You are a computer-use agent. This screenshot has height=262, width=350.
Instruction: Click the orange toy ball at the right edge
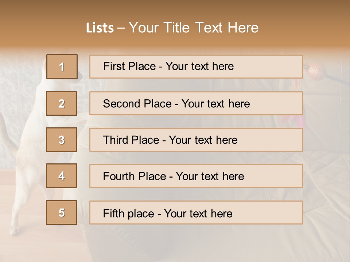pos(314,70)
